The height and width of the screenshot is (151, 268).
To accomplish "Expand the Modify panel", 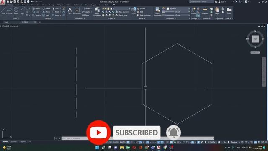I will (49, 18).
